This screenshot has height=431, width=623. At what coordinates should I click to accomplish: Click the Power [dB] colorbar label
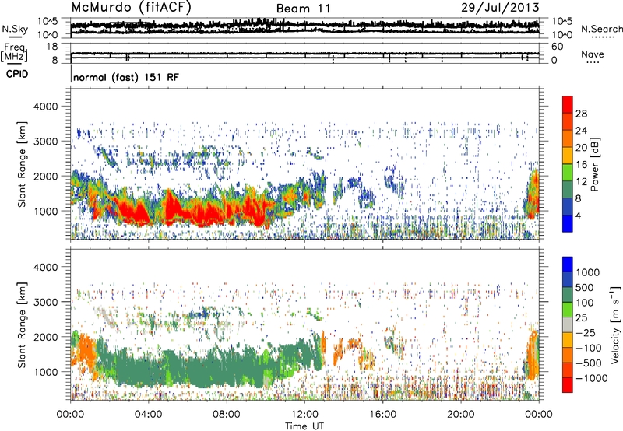594,164
